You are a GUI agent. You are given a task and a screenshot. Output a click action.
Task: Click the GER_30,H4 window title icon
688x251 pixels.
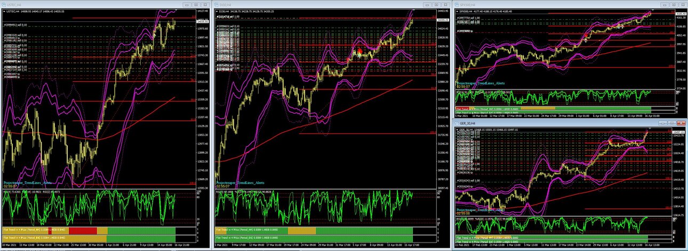pos(457,123)
